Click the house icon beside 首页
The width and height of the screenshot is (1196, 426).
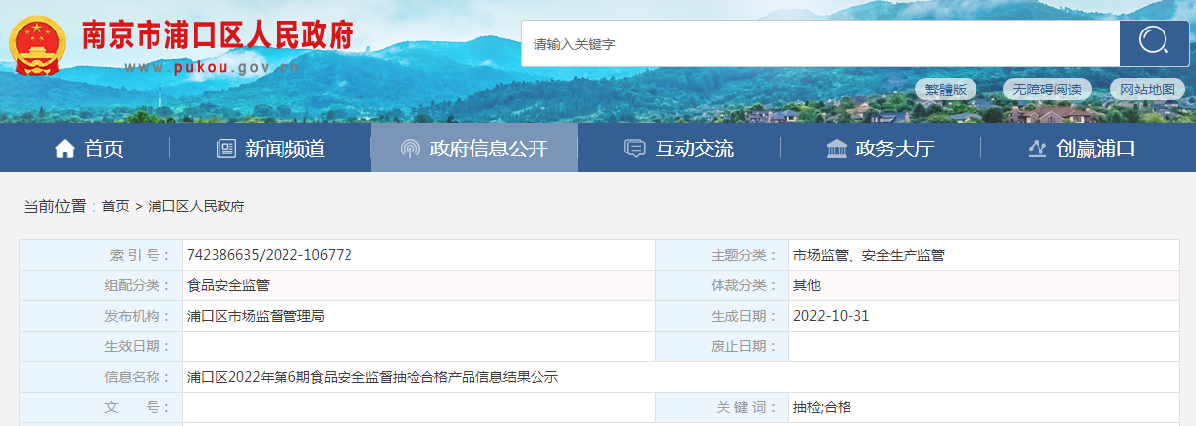point(65,150)
